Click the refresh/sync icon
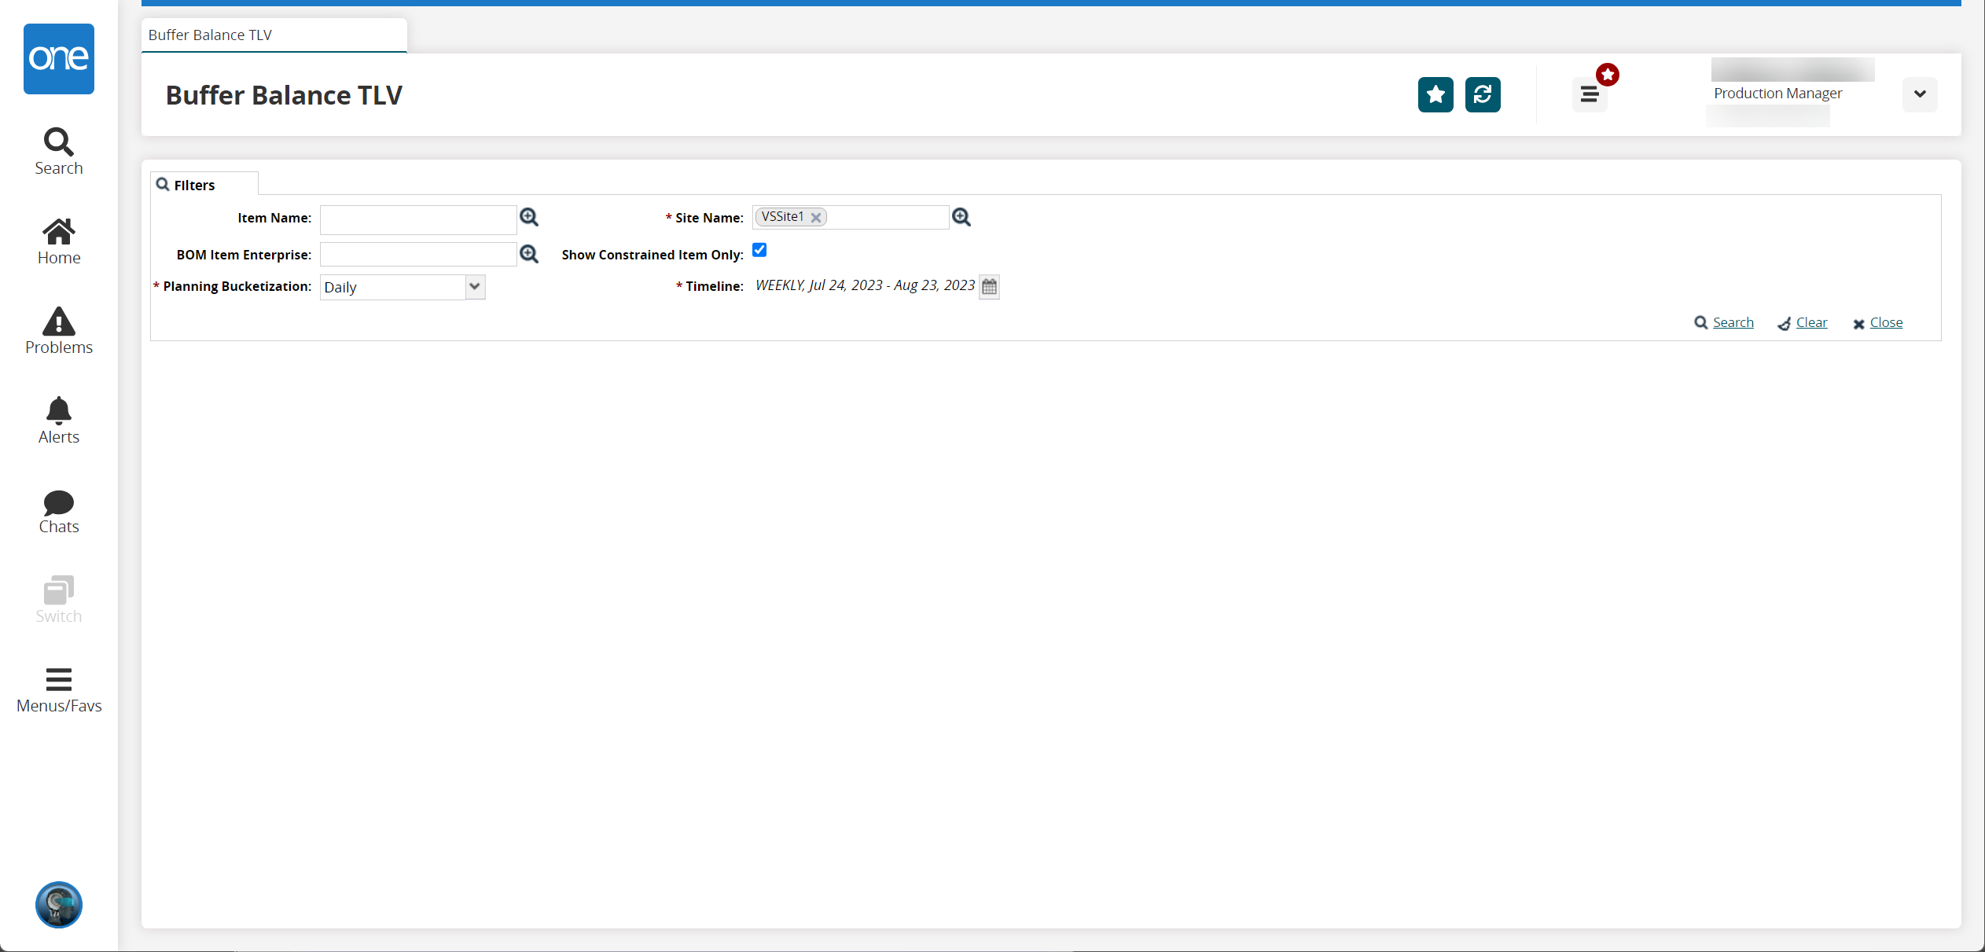The height and width of the screenshot is (952, 1985). [x=1483, y=95]
